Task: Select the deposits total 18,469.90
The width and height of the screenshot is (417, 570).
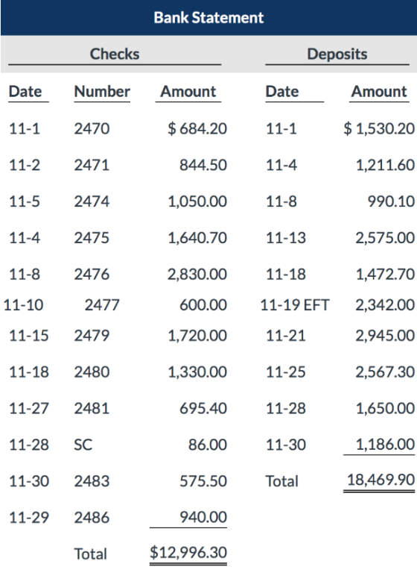Action: (381, 480)
